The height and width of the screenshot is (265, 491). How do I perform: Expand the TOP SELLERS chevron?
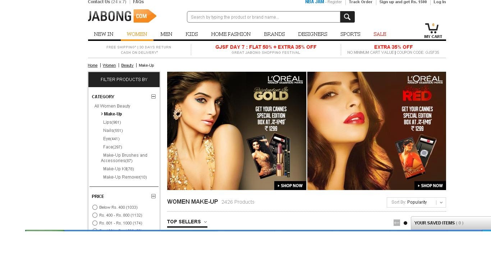pyautogui.click(x=205, y=222)
